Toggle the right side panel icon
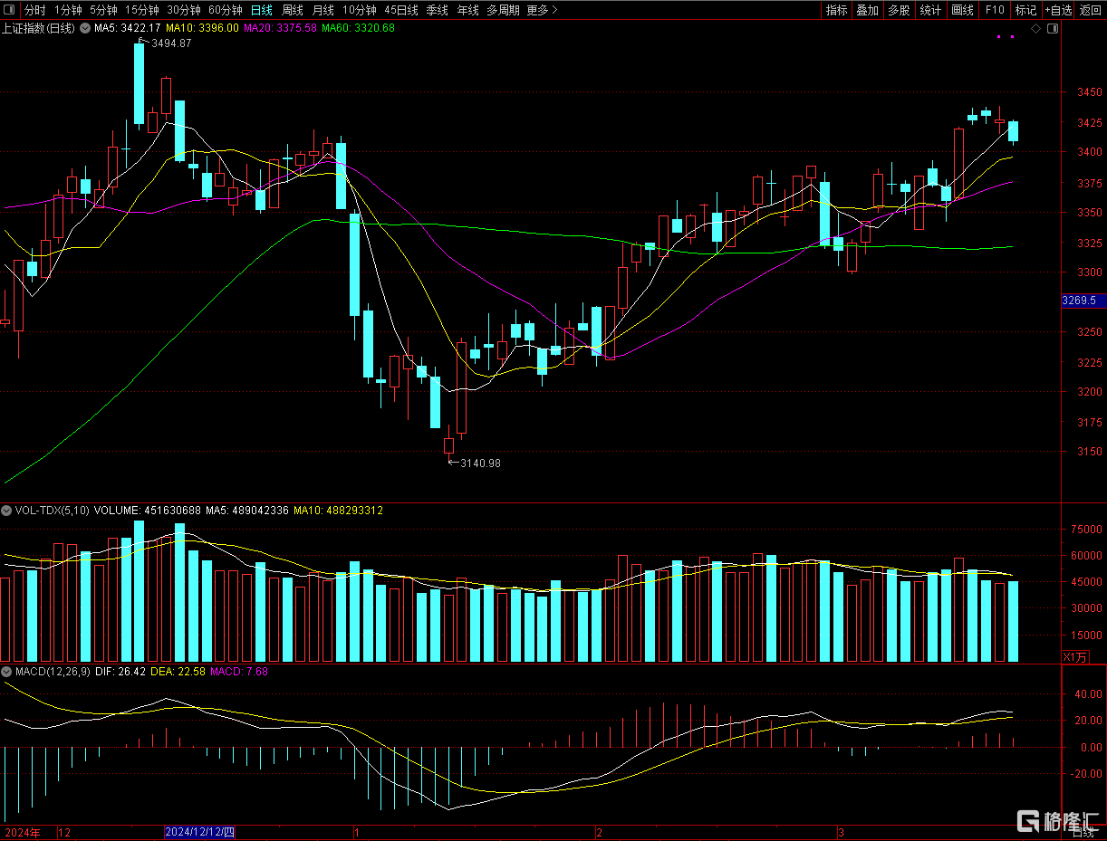Screen dimensions: 1107x841 (1052, 29)
